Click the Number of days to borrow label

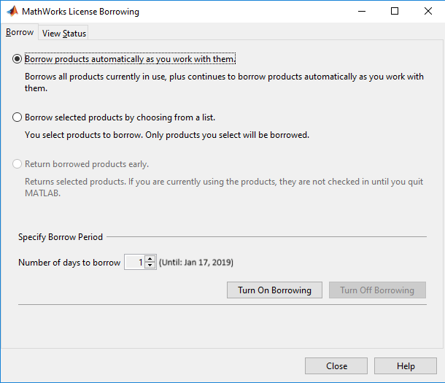pyautogui.click(x=69, y=263)
